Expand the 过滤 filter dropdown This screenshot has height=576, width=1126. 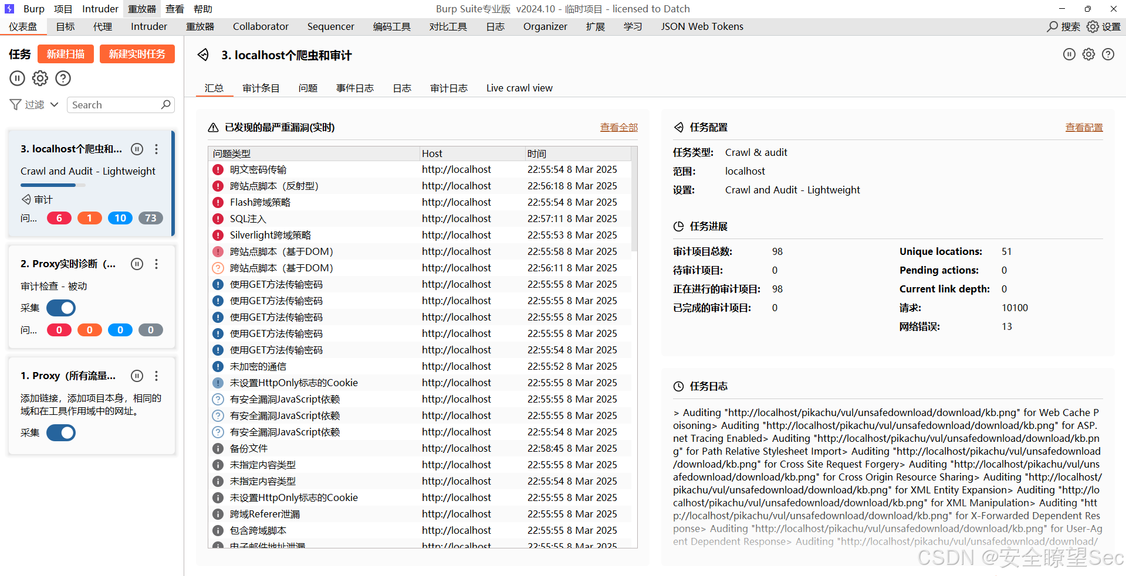coord(55,104)
